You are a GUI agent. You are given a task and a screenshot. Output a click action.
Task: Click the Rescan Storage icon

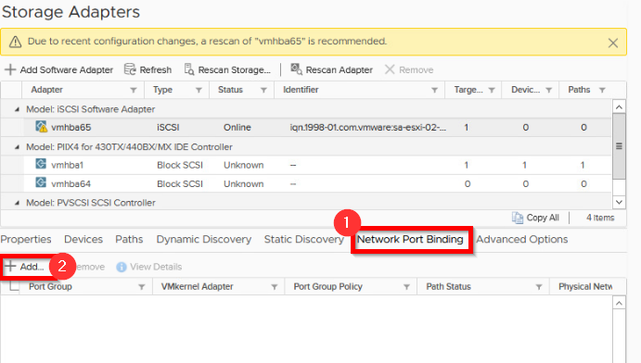(x=189, y=69)
